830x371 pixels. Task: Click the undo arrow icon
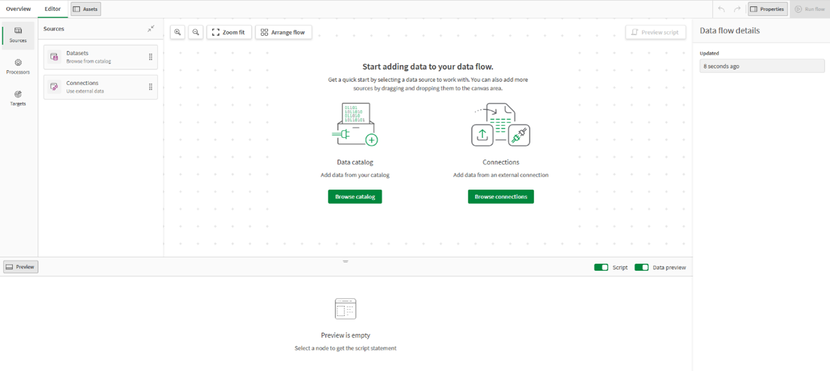[x=721, y=9]
